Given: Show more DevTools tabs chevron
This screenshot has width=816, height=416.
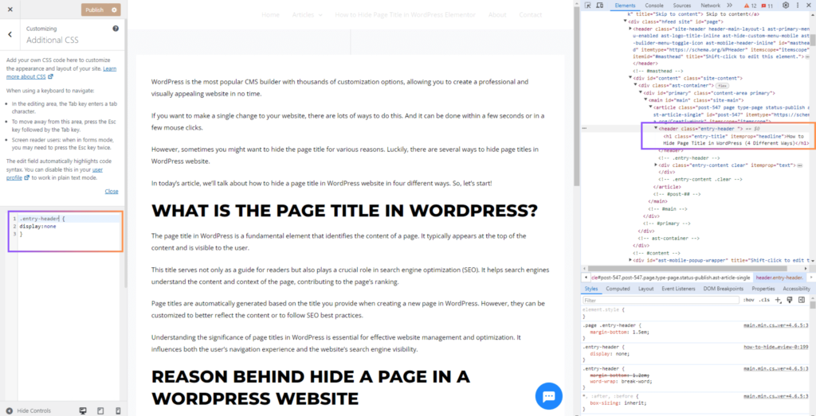Looking at the screenshot, I should 729,6.
